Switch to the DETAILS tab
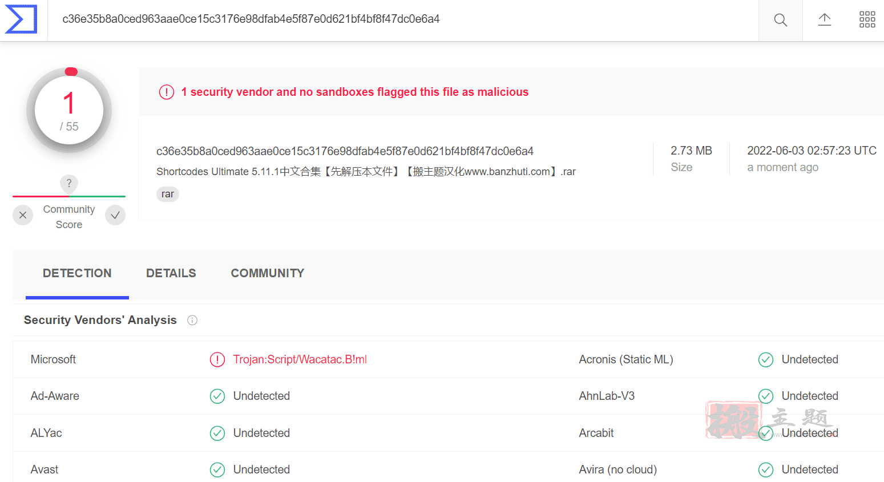The height and width of the screenshot is (482, 884). point(171,273)
